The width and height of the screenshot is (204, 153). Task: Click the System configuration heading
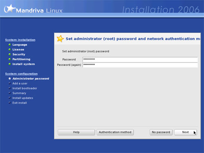coord(21,74)
